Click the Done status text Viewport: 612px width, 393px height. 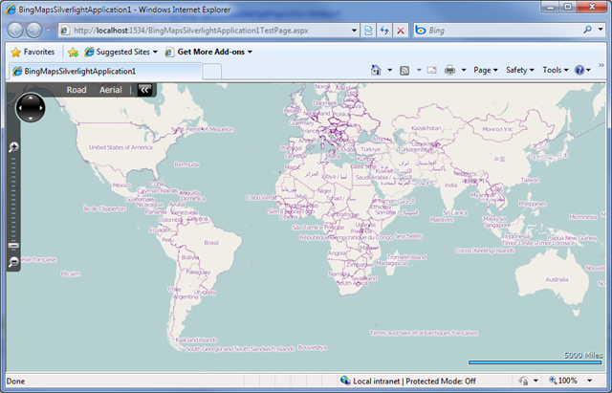(15, 382)
